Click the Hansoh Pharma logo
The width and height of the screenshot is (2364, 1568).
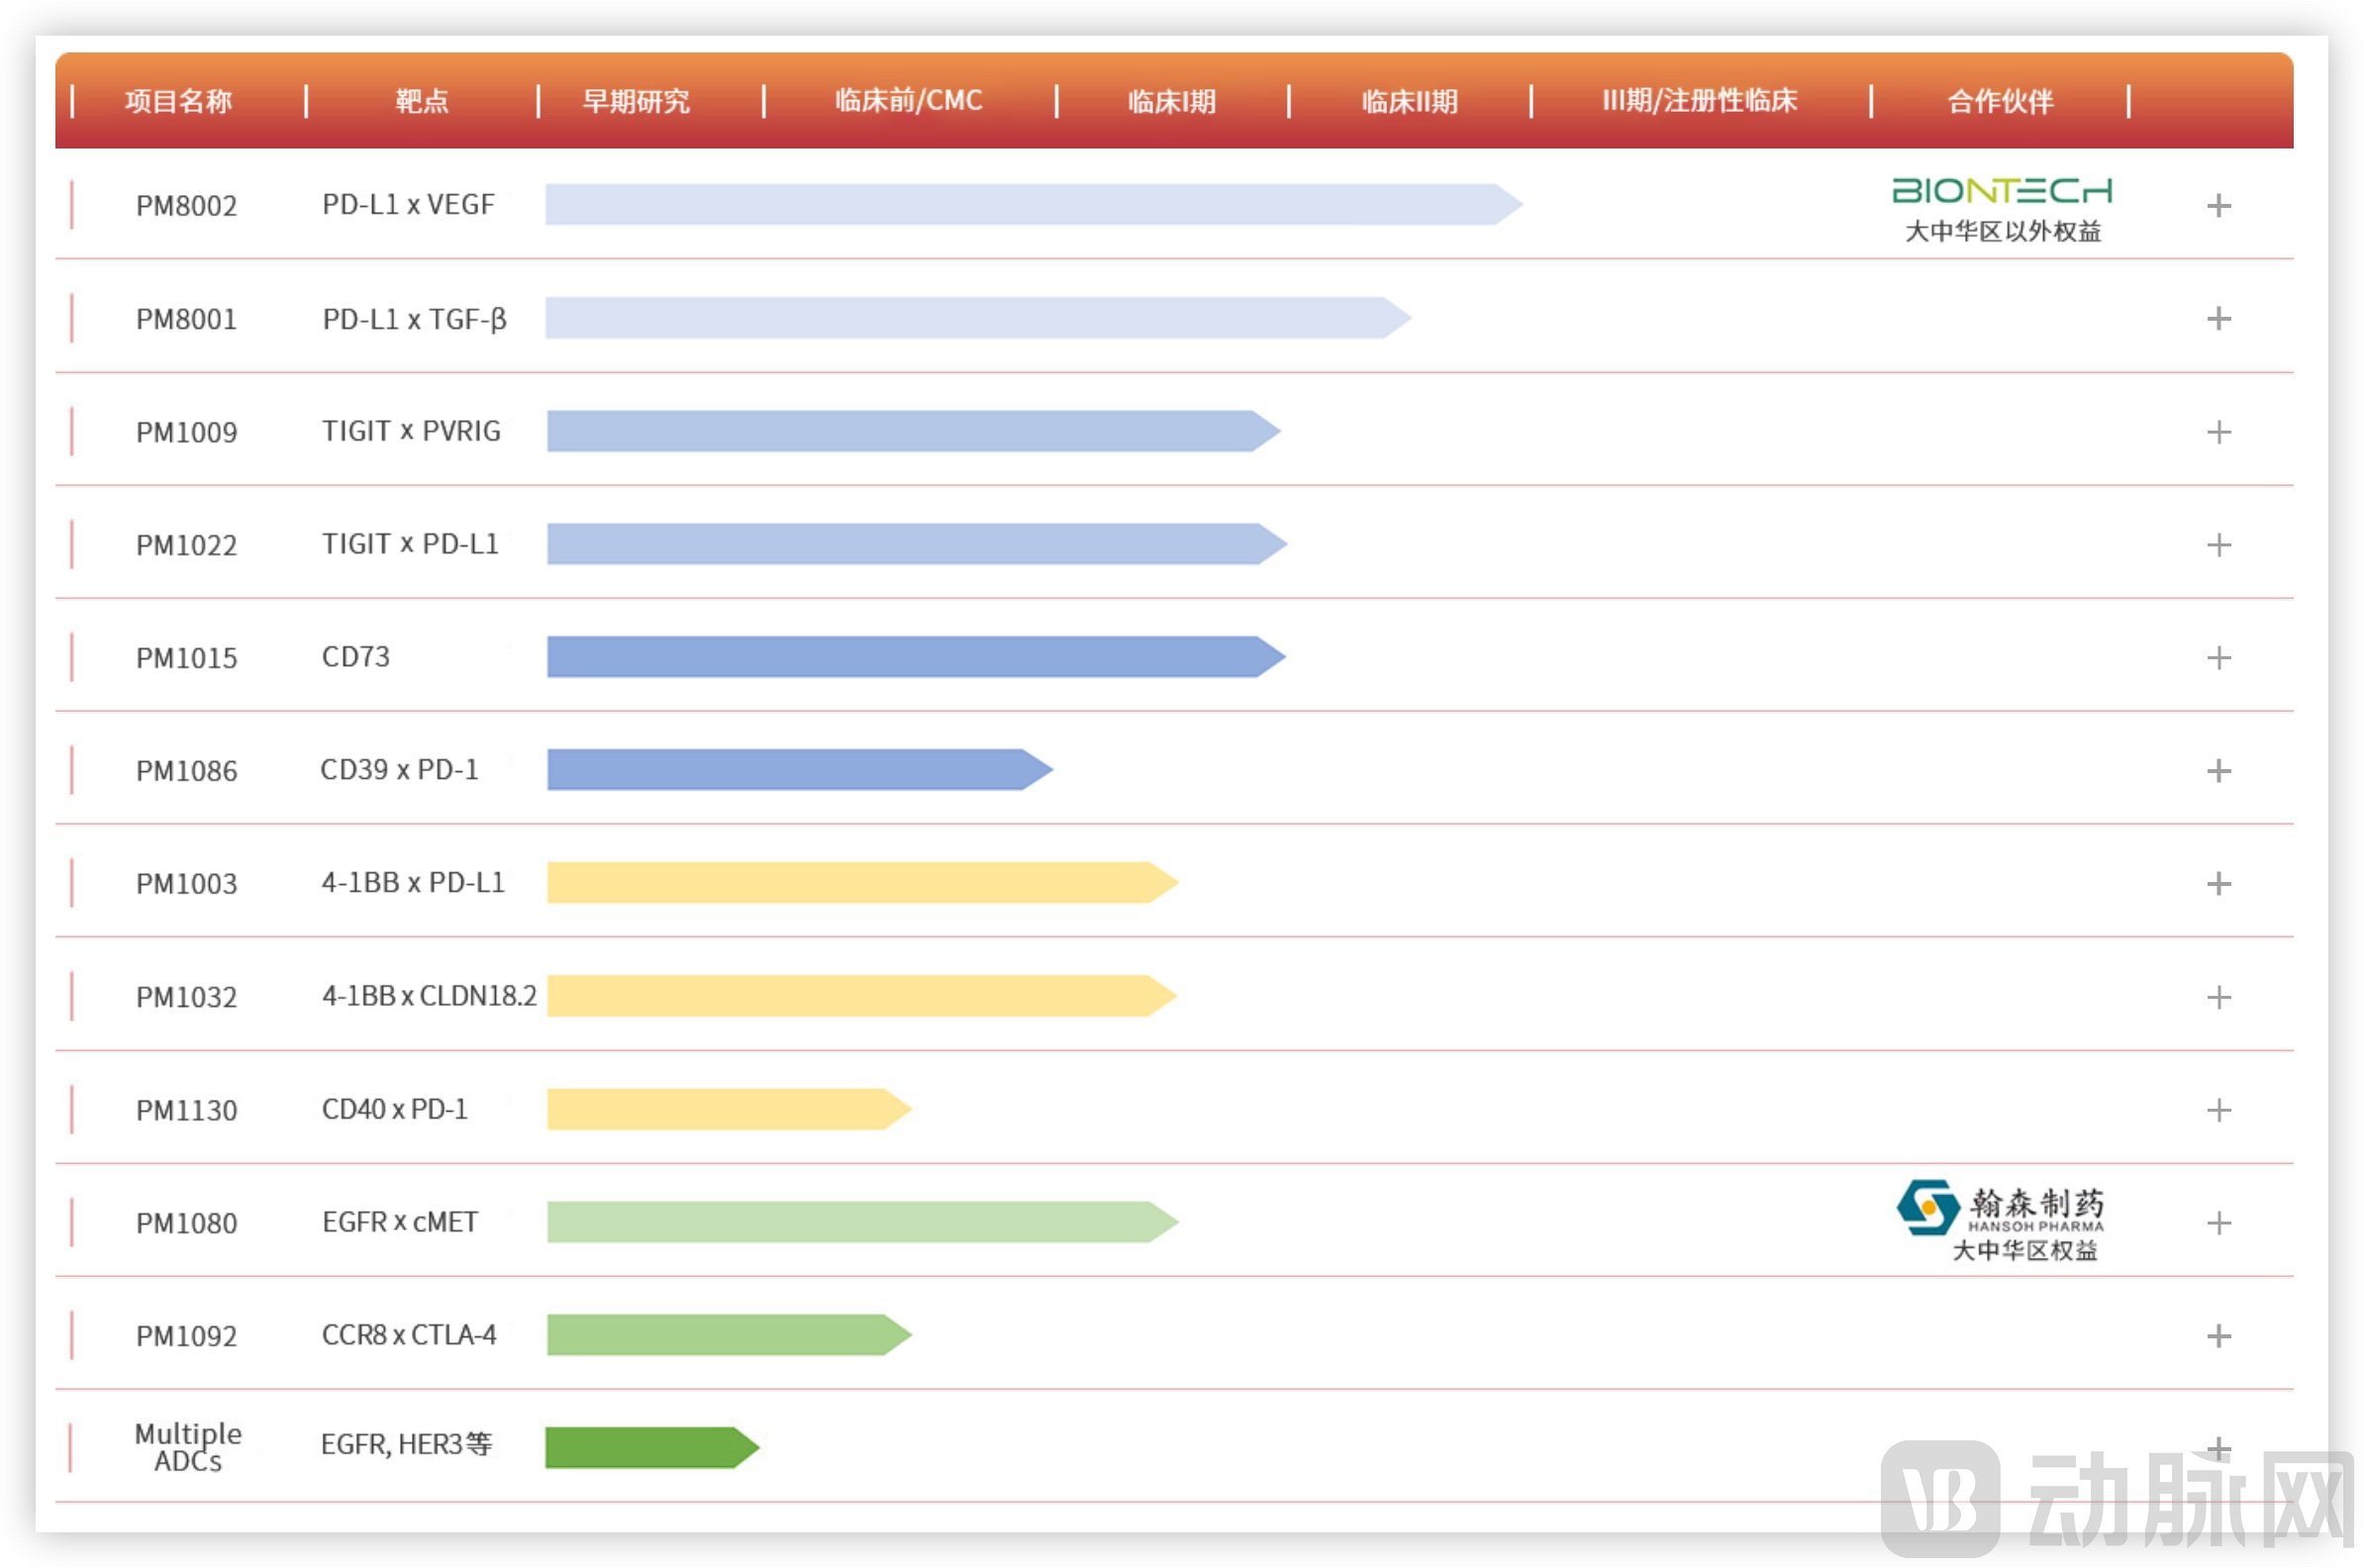(1999, 1208)
